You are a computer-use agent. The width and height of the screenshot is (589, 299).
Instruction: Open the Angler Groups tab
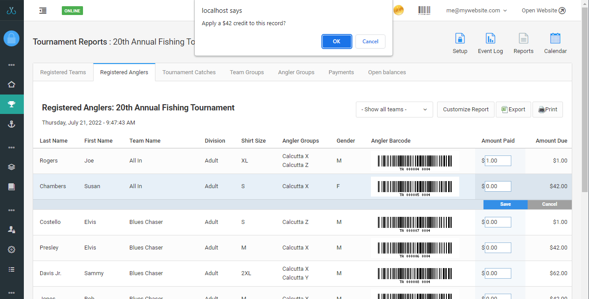point(296,72)
